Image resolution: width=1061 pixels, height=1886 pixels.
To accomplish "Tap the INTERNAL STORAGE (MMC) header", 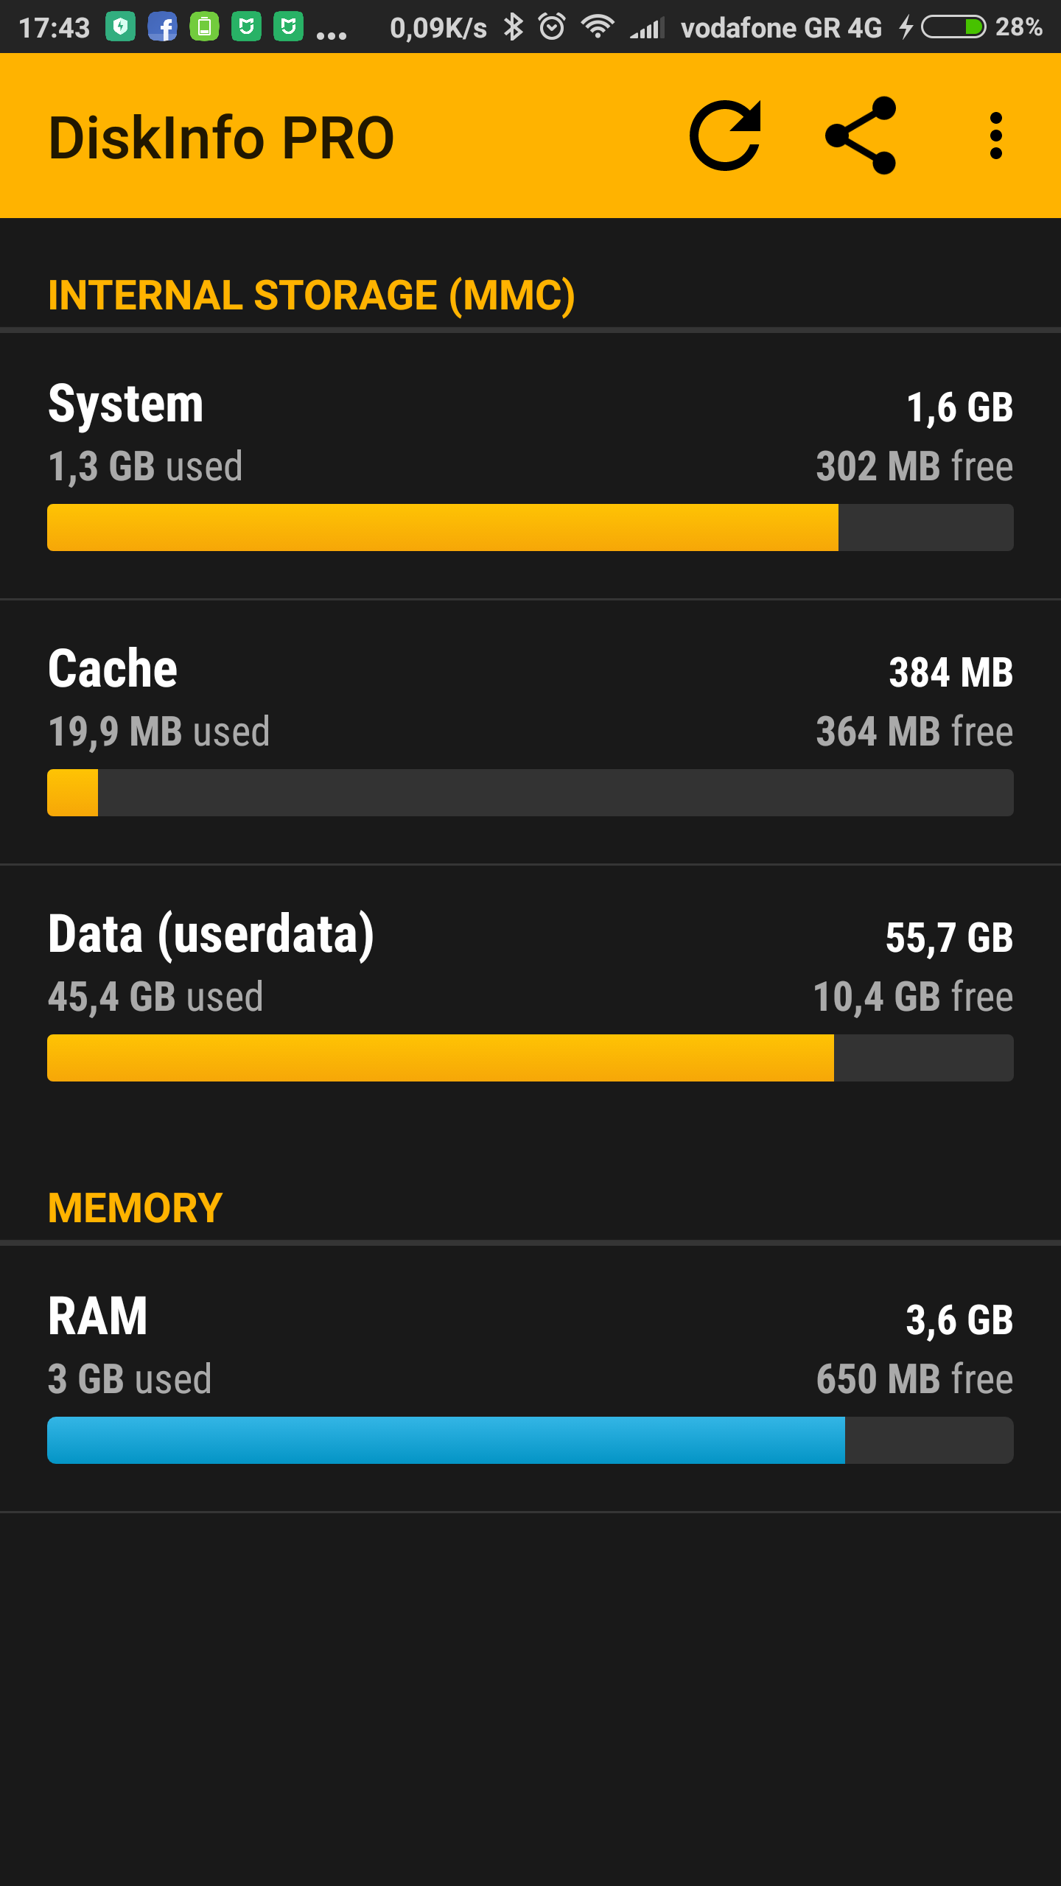I will [x=311, y=295].
